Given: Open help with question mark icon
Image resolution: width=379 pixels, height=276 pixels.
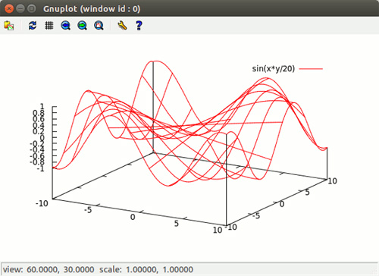Looking at the screenshot, I should click(139, 26).
